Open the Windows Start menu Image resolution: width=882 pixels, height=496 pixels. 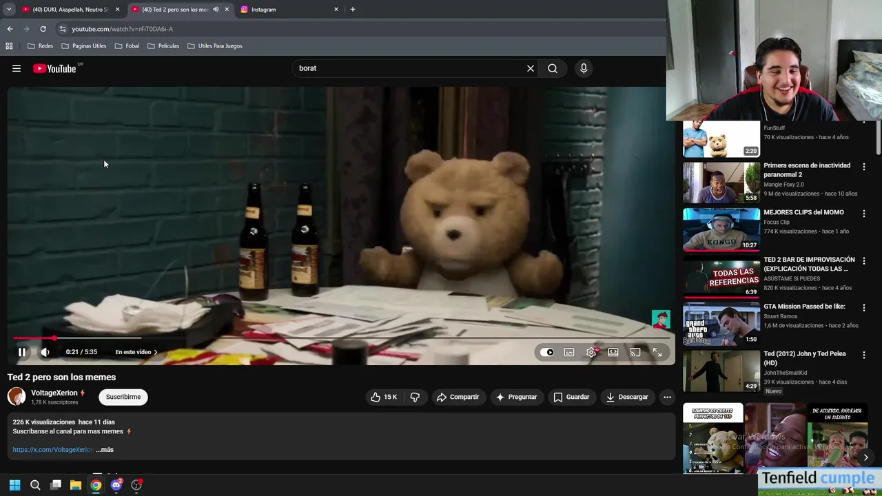point(14,485)
